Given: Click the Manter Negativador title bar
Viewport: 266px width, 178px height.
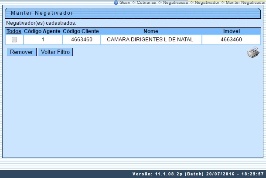Looking at the screenshot, I should [x=133, y=13].
